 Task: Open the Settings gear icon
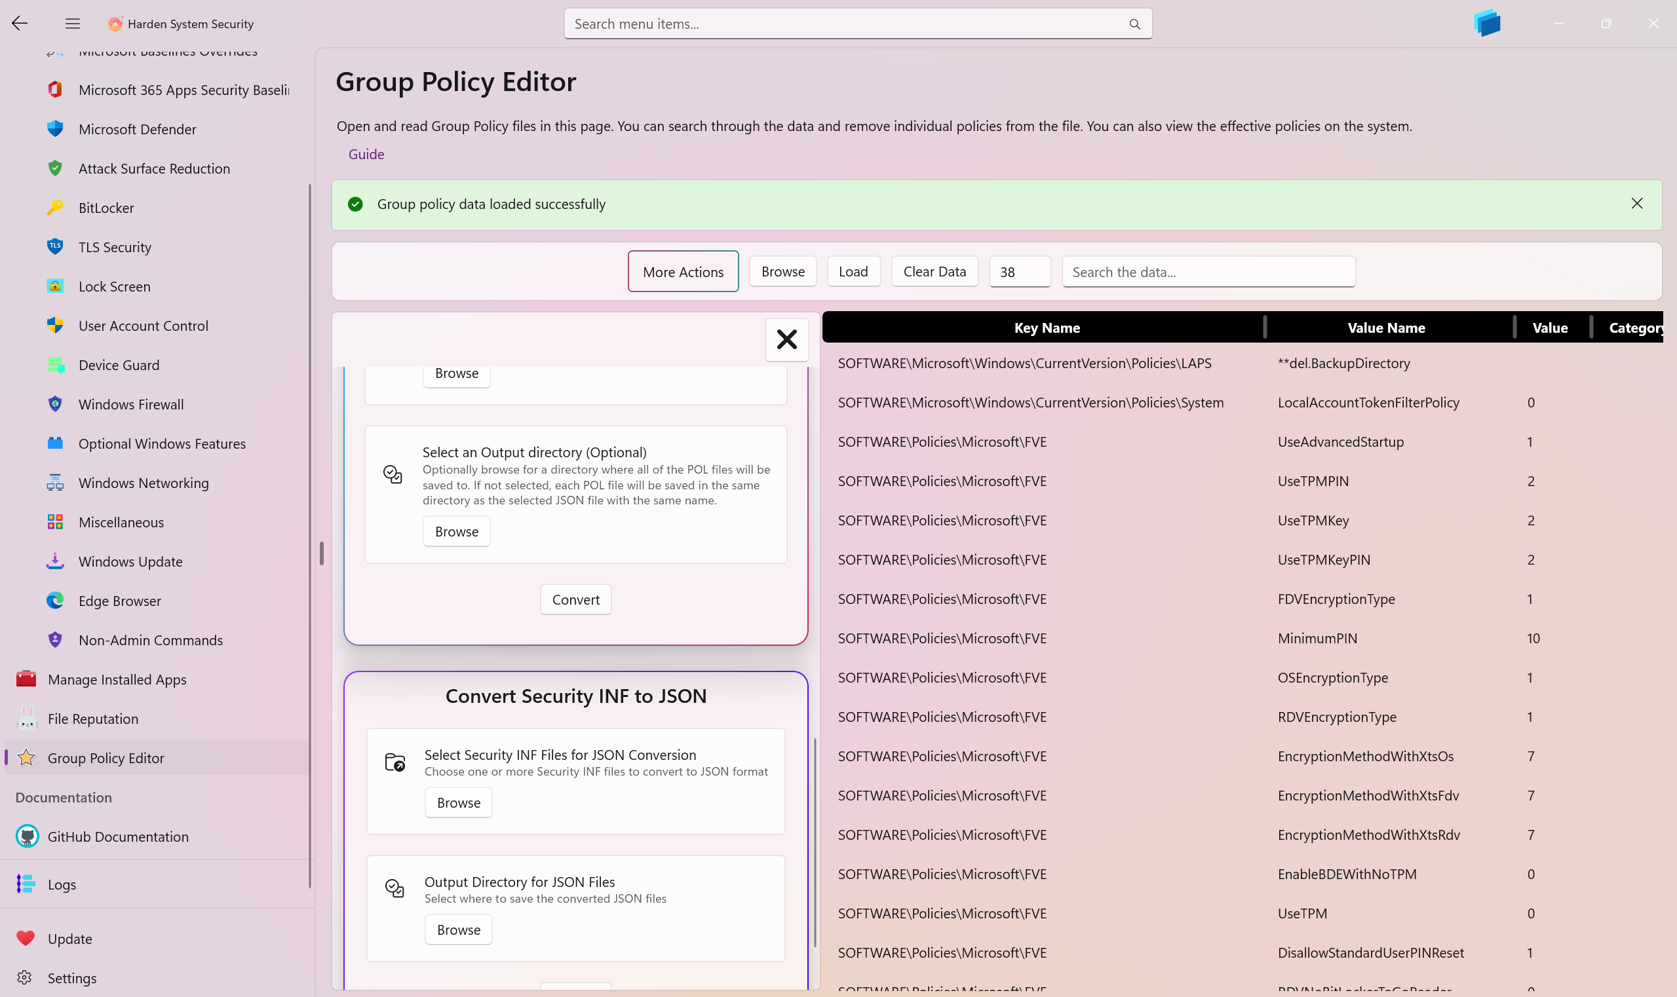coord(25,977)
